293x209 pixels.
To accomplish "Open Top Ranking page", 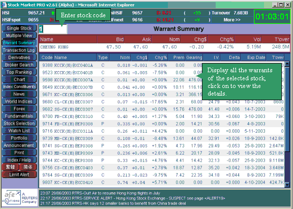I will click(x=19, y=72).
